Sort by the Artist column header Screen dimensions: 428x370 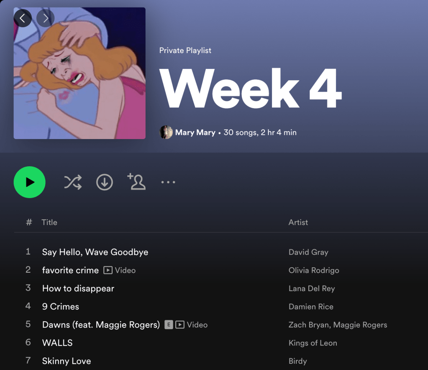point(298,222)
